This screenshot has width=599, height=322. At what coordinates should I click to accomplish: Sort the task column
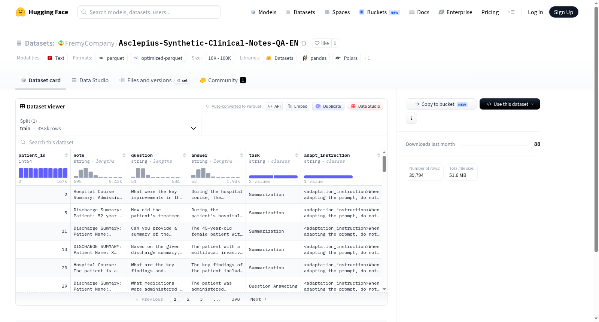coord(297,155)
